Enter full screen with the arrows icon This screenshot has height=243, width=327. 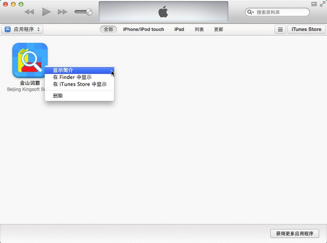[322, 4]
